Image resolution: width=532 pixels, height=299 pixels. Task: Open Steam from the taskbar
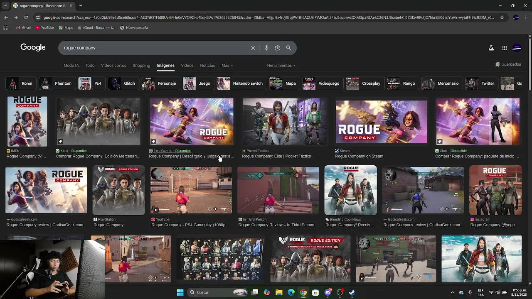point(352,292)
